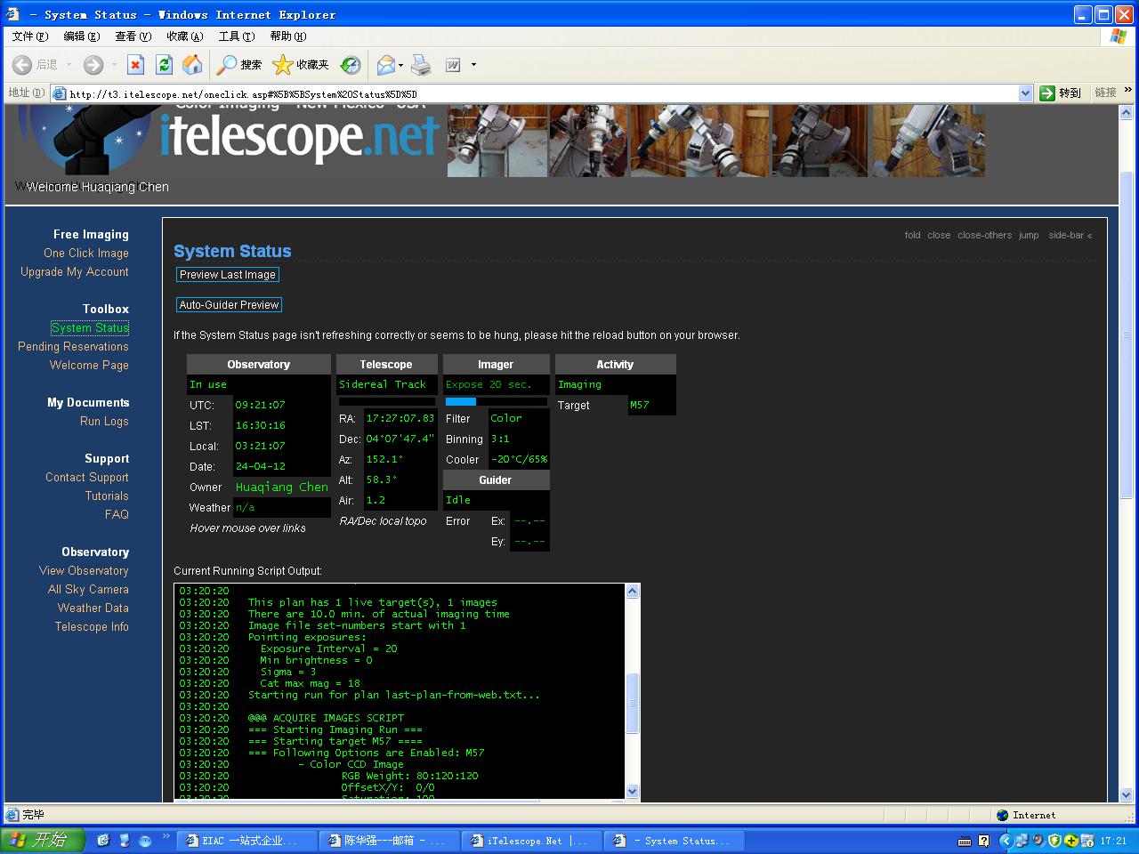
Task: Click the Print toolbar icon
Action: coord(422,65)
